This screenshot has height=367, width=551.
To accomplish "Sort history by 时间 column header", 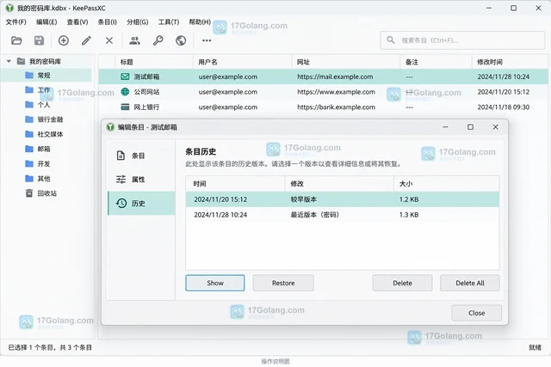I will point(235,184).
